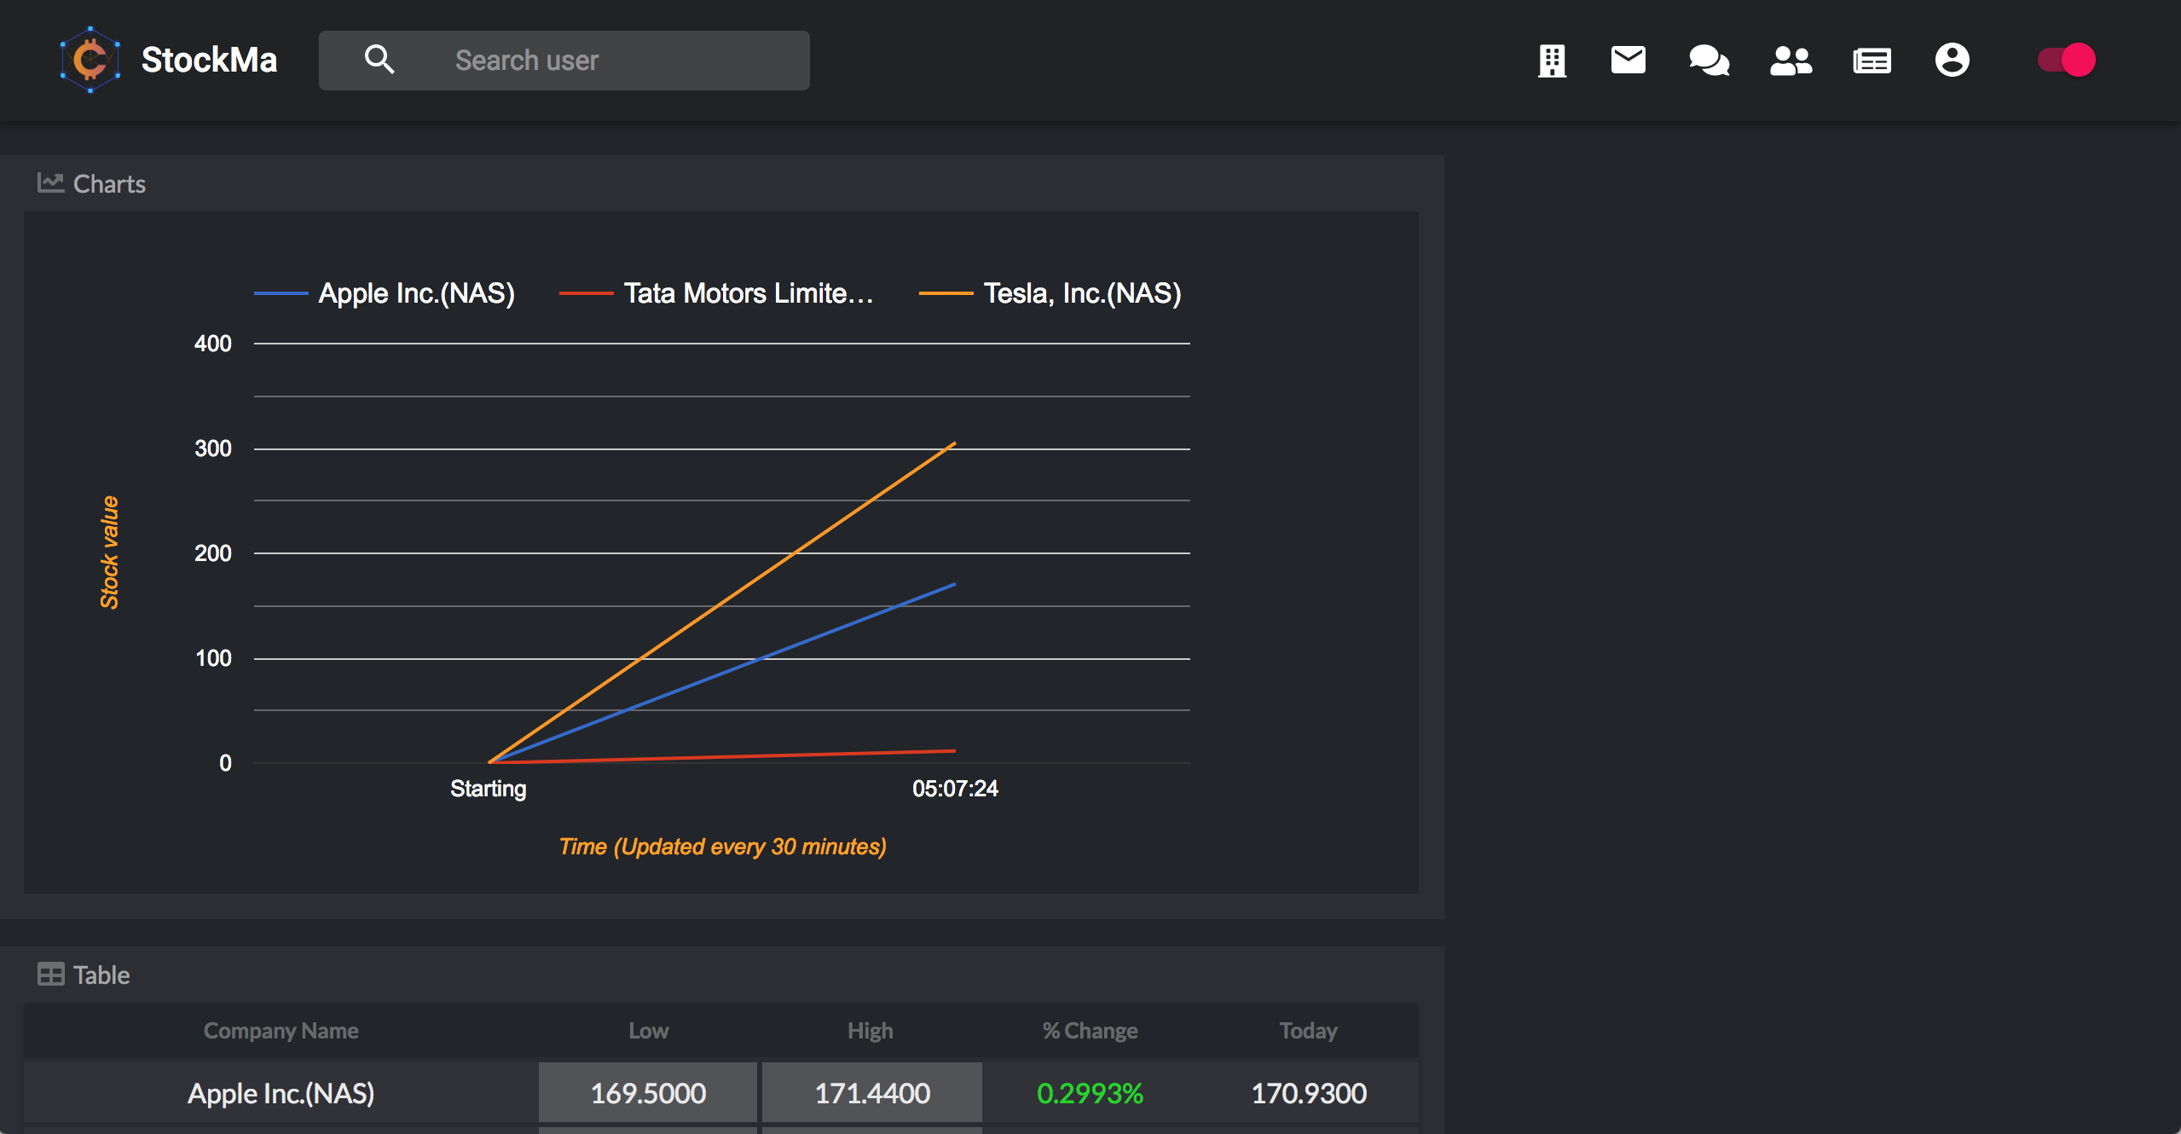Click the 300 y-axis tick label

(x=213, y=448)
